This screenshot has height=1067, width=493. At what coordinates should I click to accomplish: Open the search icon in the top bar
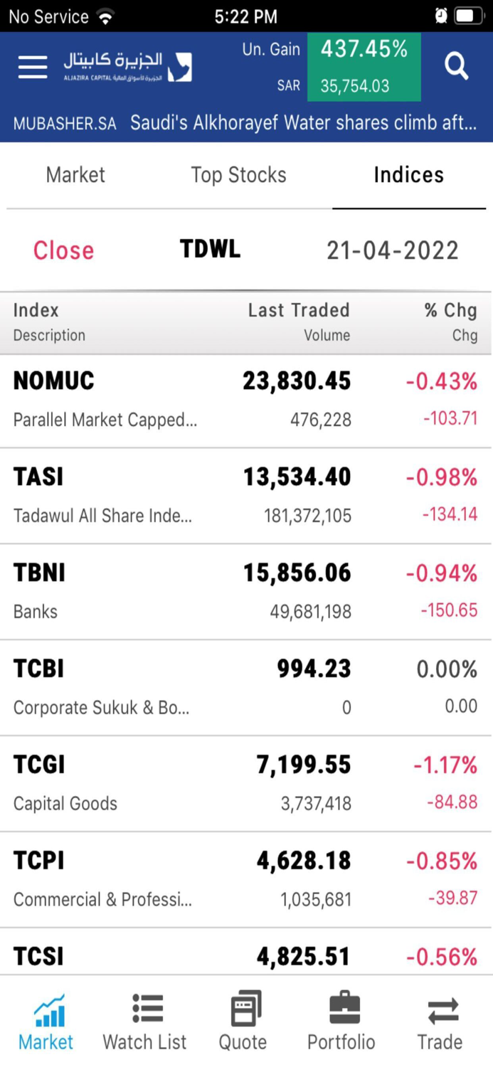(455, 66)
